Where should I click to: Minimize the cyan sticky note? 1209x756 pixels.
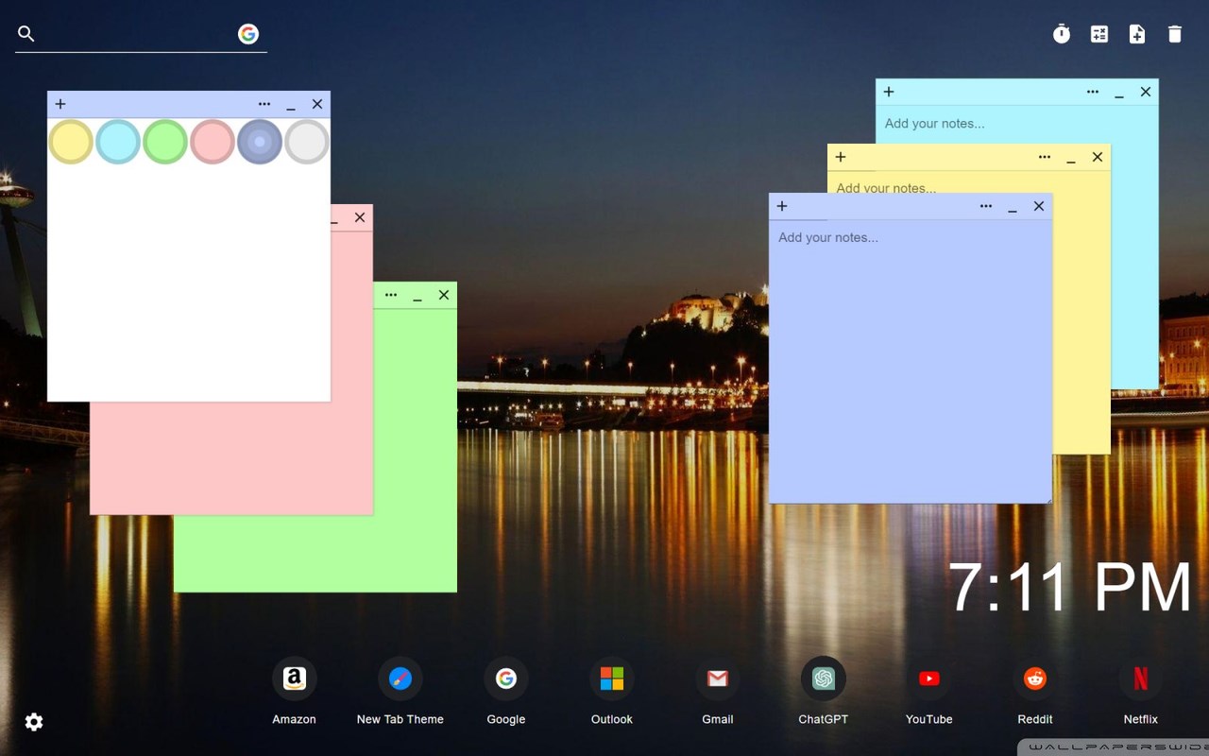click(1119, 93)
